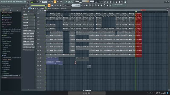Expand the My projects folder
The width and height of the screenshot is (170, 95).
coord(6,51)
